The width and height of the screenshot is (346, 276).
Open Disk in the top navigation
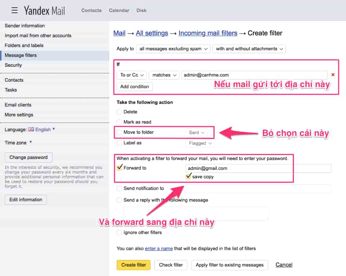(141, 10)
